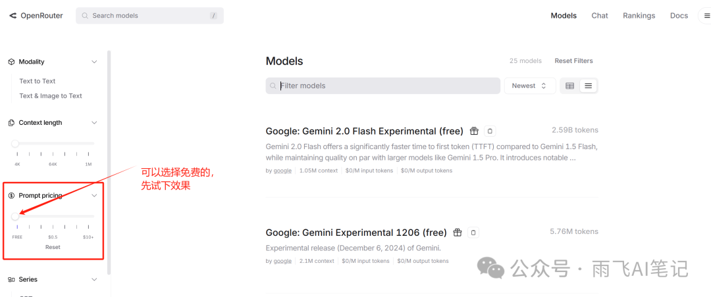This screenshot has height=297, width=711.
Task: Copy model ID icon next to Gemini Experimental 1206
Action: click(473, 233)
